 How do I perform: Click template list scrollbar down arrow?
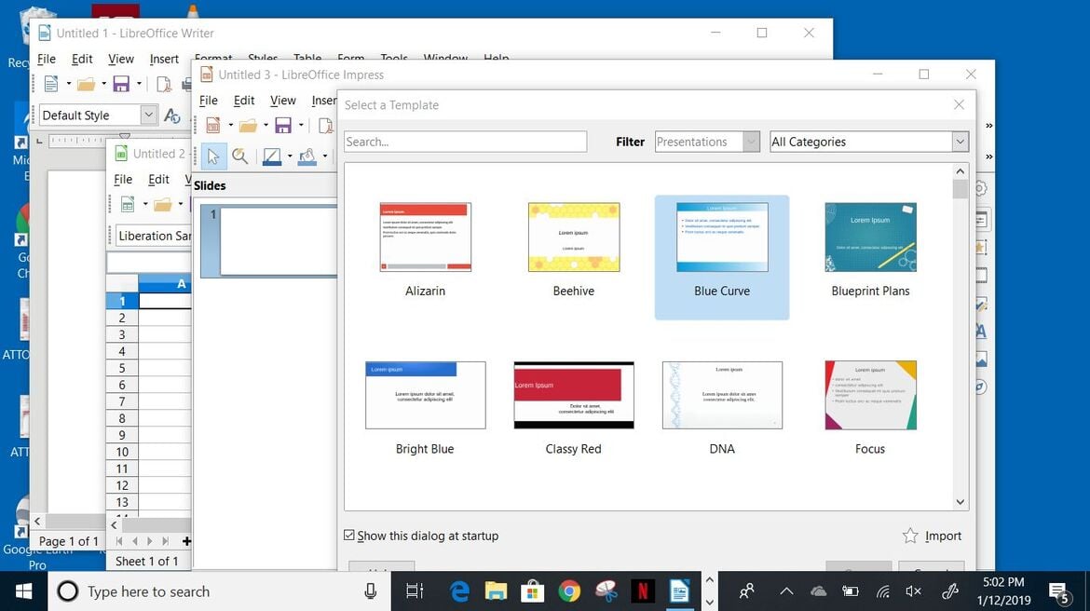[960, 502]
